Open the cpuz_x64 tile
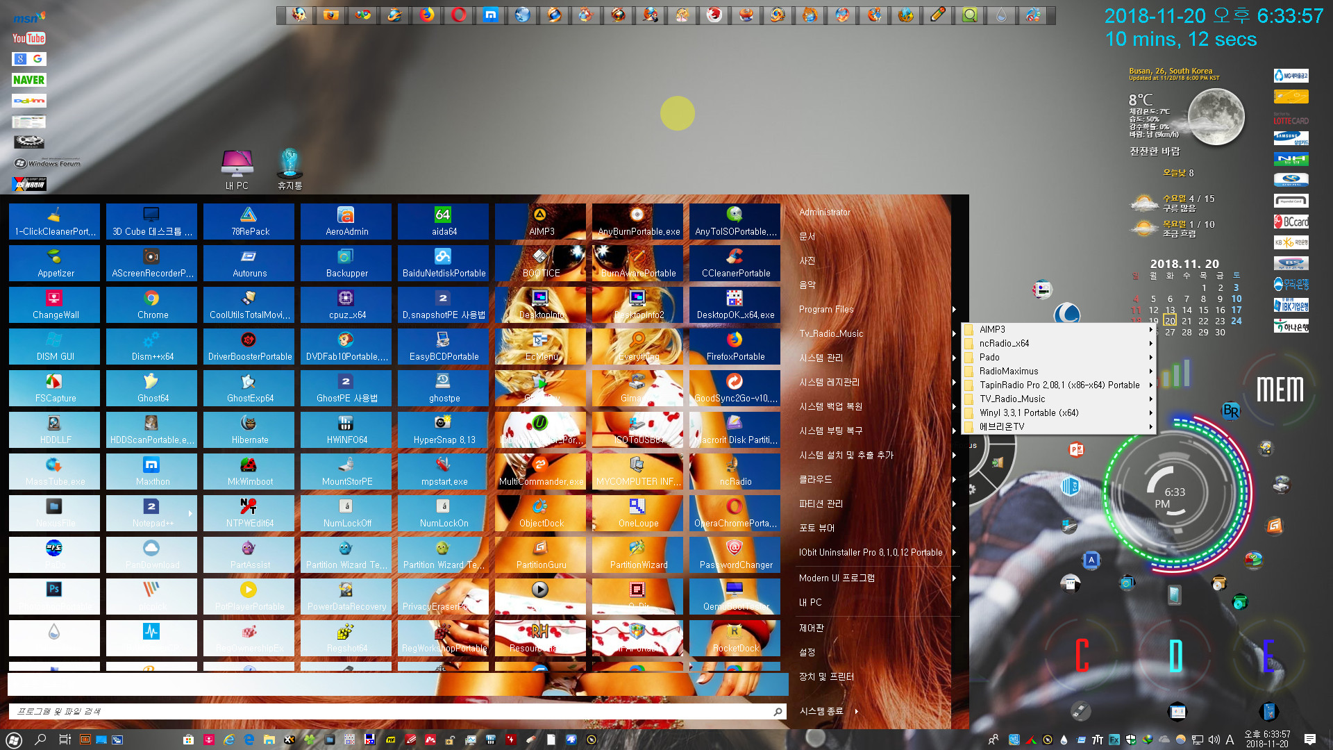Image resolution: width=1333 pixels, height=750 pixels. click(346, 305)
